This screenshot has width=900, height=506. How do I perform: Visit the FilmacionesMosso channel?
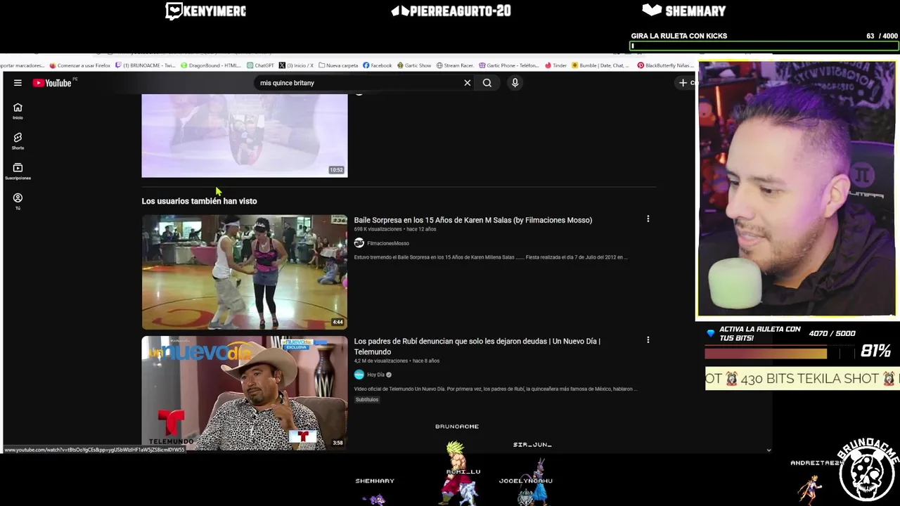pos(387,243)
